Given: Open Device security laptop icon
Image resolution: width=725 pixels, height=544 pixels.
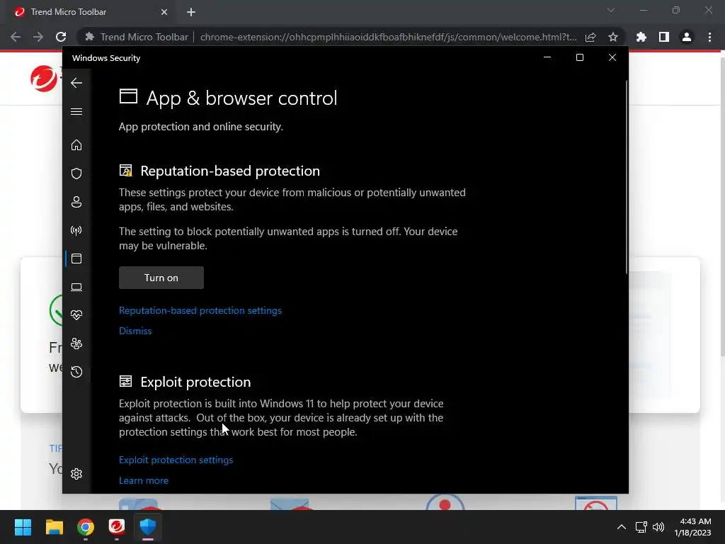Looking at the screenshot, I should pyautogui.click(x=76, y=288).
